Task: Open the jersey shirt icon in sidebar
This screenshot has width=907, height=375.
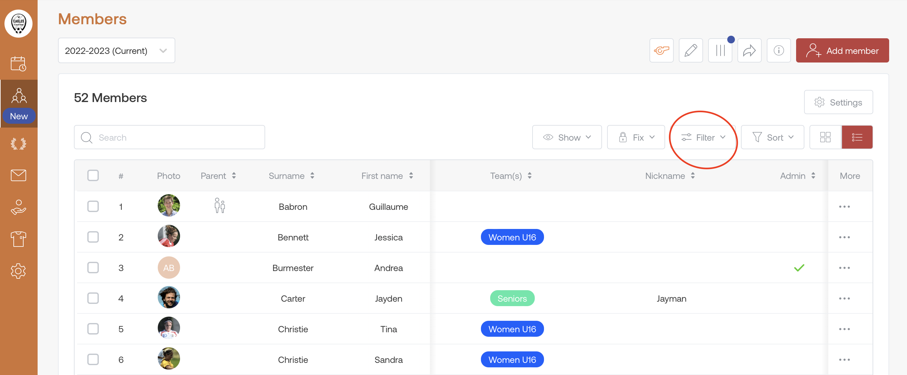Action: pos(18,239)
